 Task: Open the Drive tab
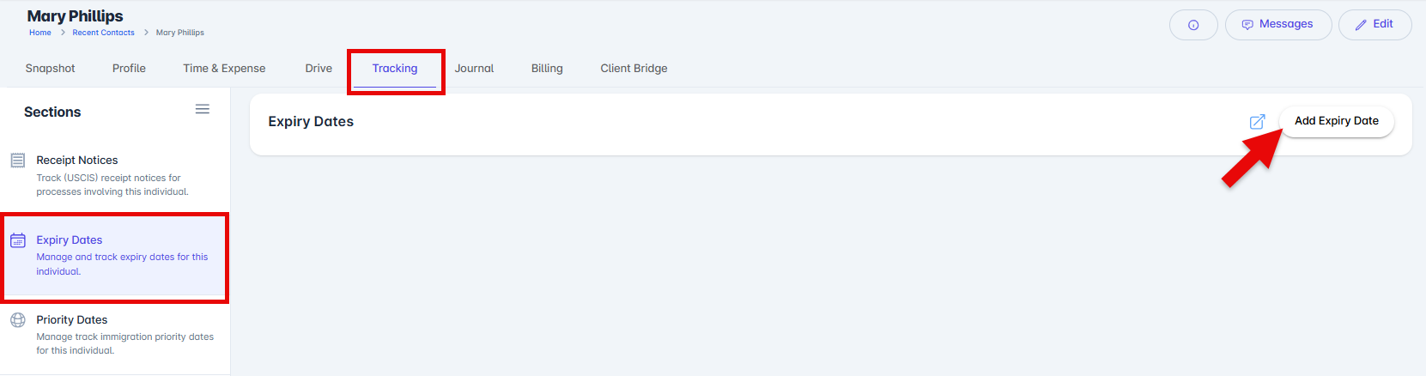click(x=319, y=69)
